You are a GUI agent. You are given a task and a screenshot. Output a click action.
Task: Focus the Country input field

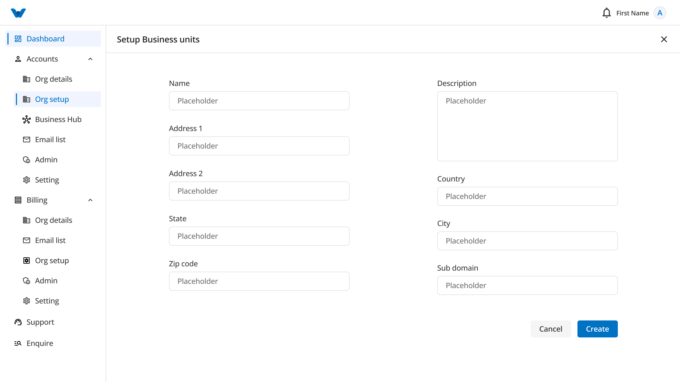[528, 196]
